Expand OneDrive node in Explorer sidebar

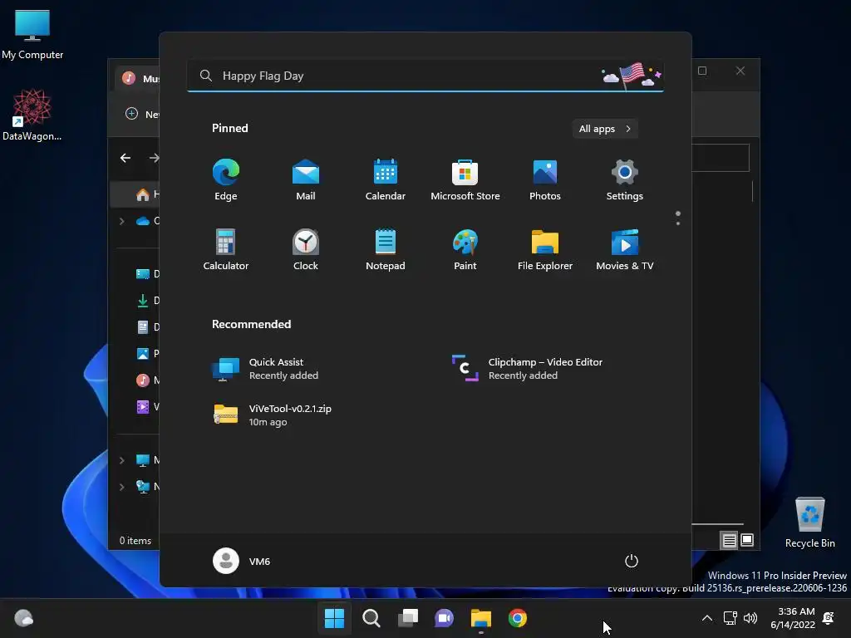pyautogui.click(x=121, y=221)
